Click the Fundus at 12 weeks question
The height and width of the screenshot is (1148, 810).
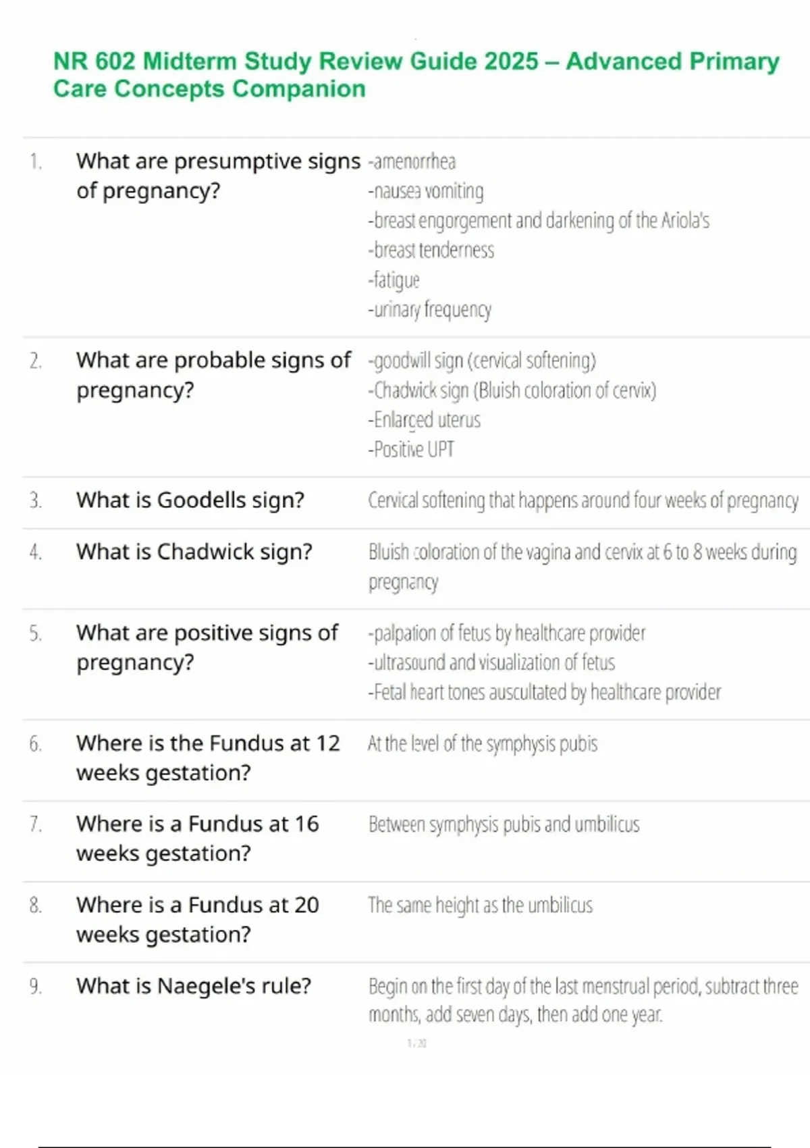coord(207,758)
